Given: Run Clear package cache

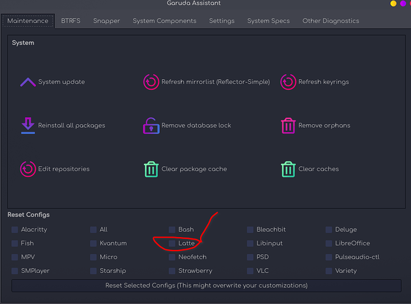Looking at the screenshot, I should [x=194, y=169].
